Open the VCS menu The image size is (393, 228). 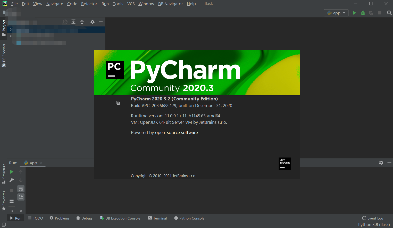[x=131, y=4]
